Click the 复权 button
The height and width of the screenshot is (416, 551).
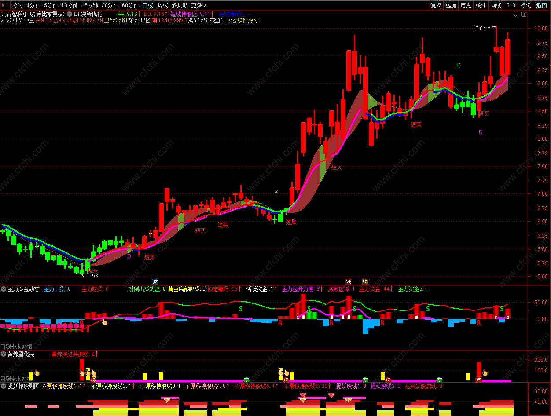click(436, 5)
